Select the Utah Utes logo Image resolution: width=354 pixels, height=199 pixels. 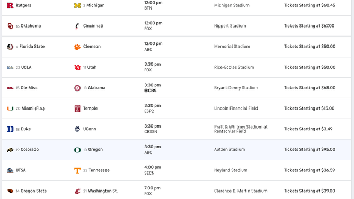click(x=77, y=67)
